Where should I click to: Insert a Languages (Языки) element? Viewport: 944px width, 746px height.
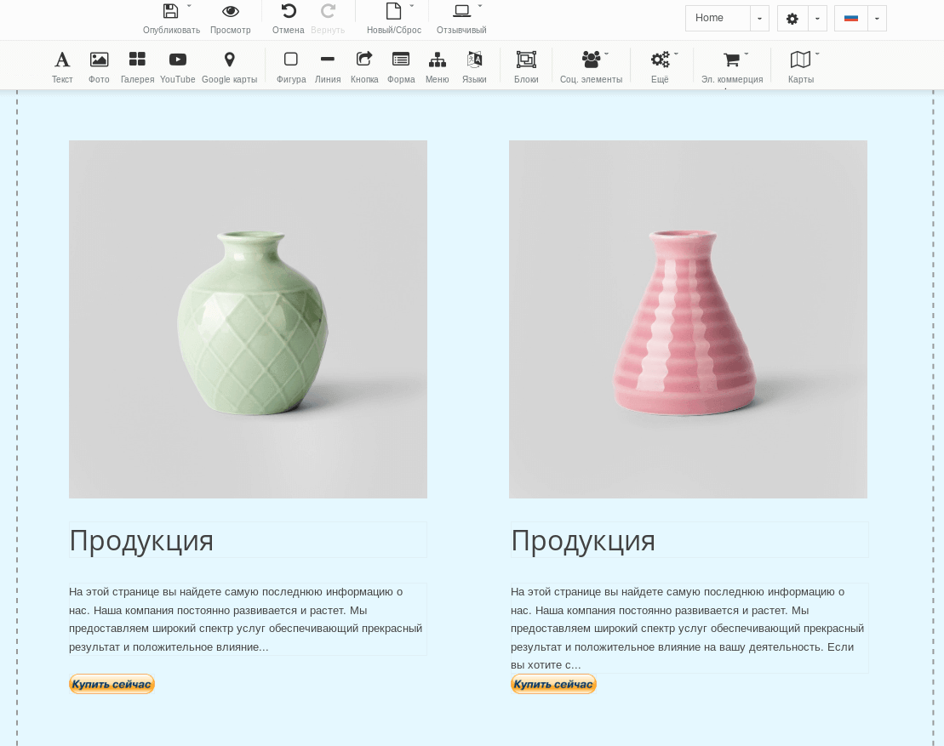tap(474, 67)
